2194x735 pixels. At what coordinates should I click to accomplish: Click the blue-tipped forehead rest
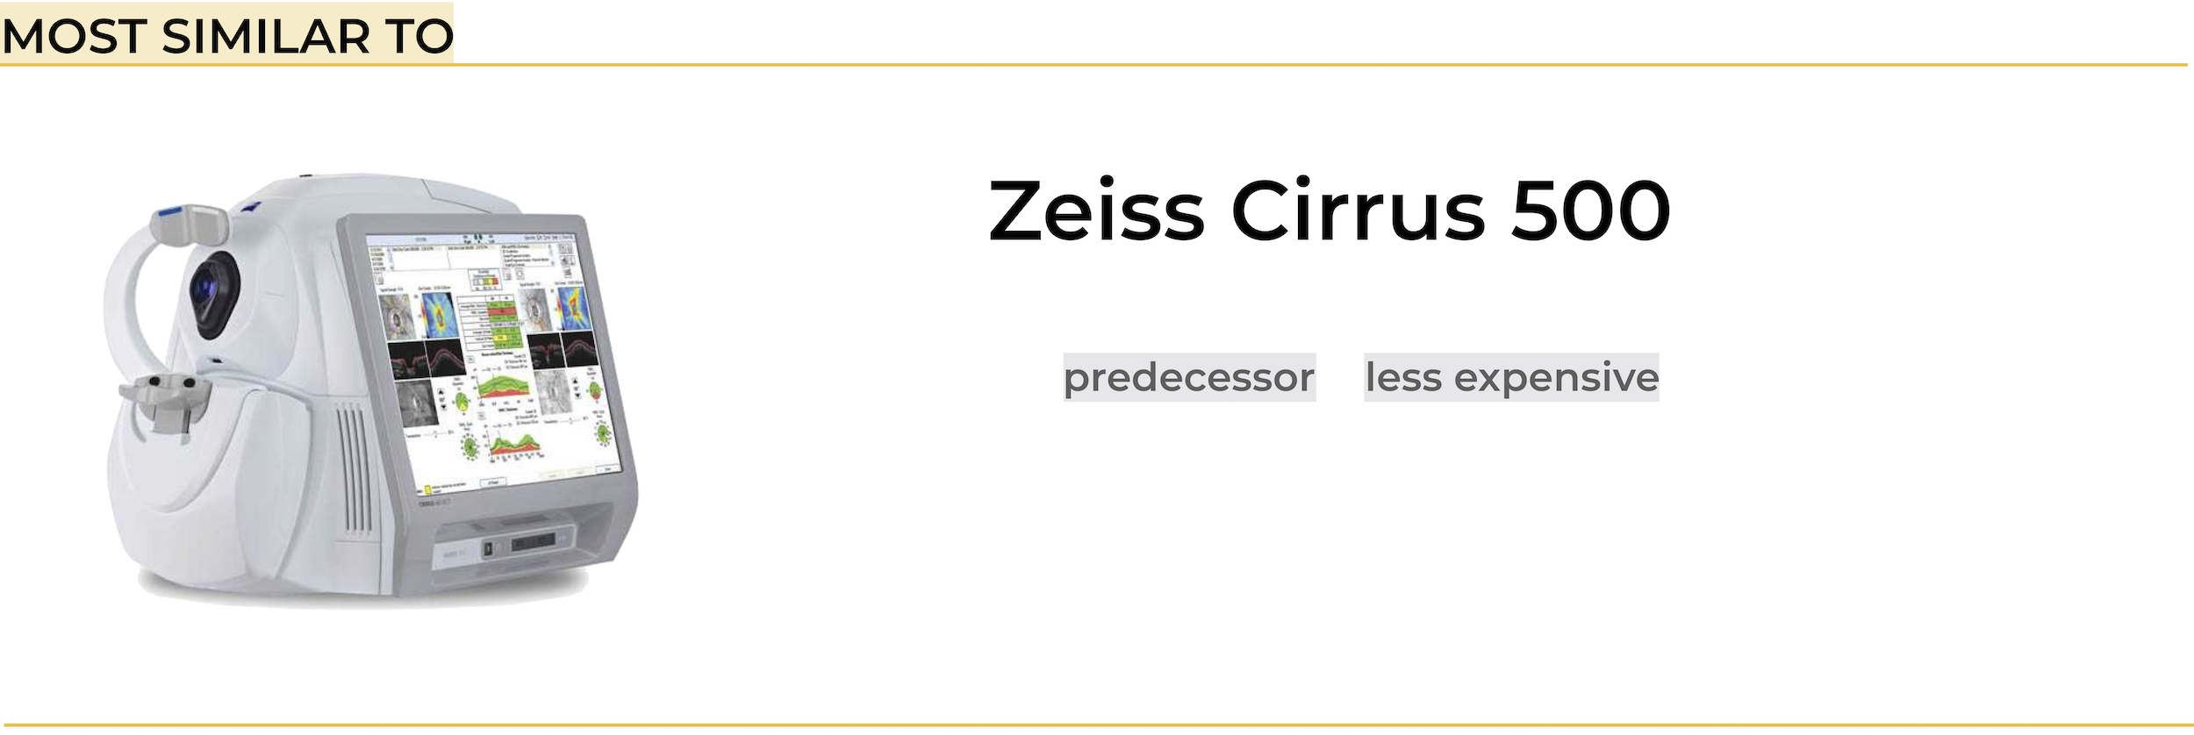click(x=190, y=225)
